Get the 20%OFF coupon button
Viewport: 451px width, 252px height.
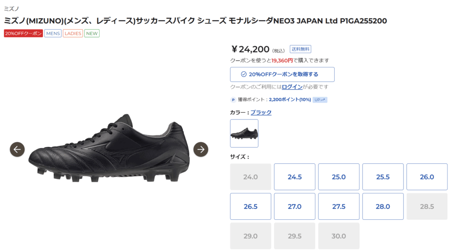(282, 74)
